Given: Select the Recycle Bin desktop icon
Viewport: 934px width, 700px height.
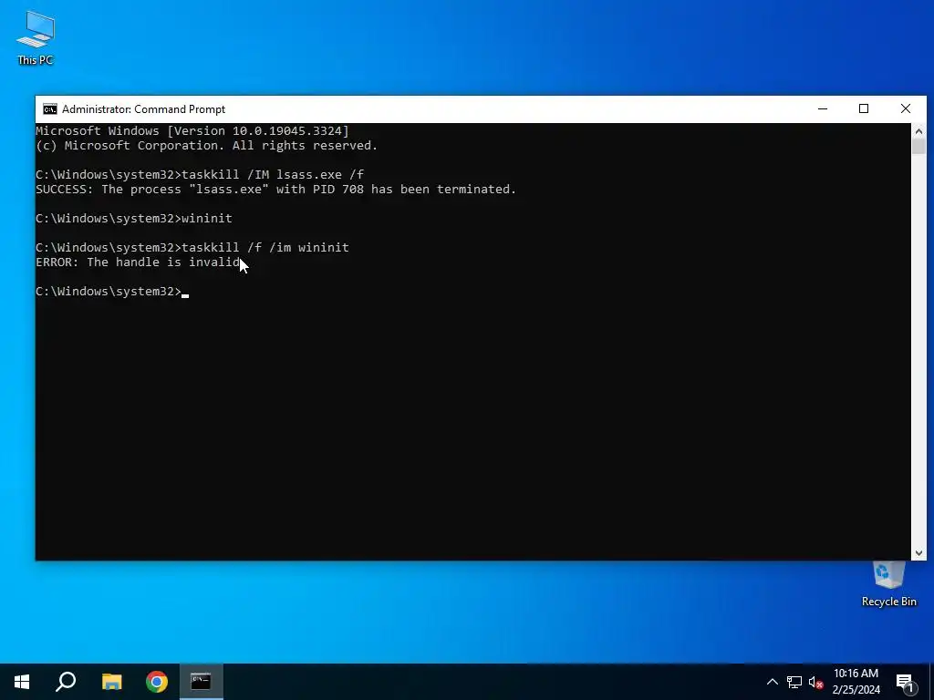Looking at the screenshot, I should pyautogui.click(x=888, y=584).
